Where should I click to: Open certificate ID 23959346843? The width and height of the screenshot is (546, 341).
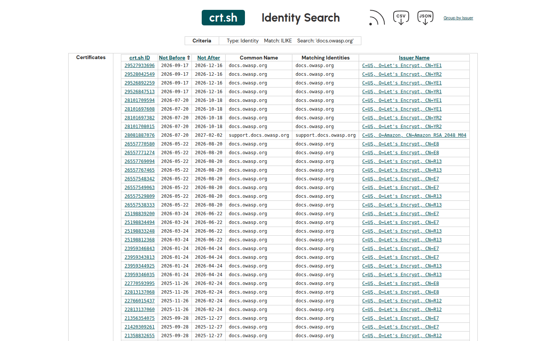(140, 249)
